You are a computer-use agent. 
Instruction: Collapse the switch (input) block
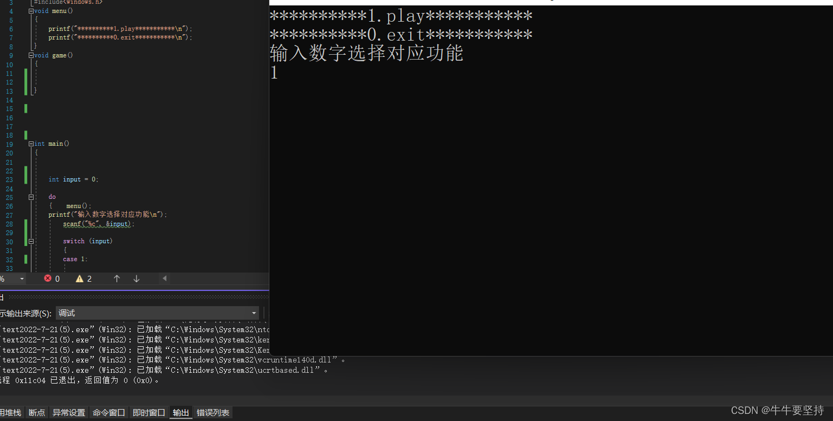click(31, 242)
